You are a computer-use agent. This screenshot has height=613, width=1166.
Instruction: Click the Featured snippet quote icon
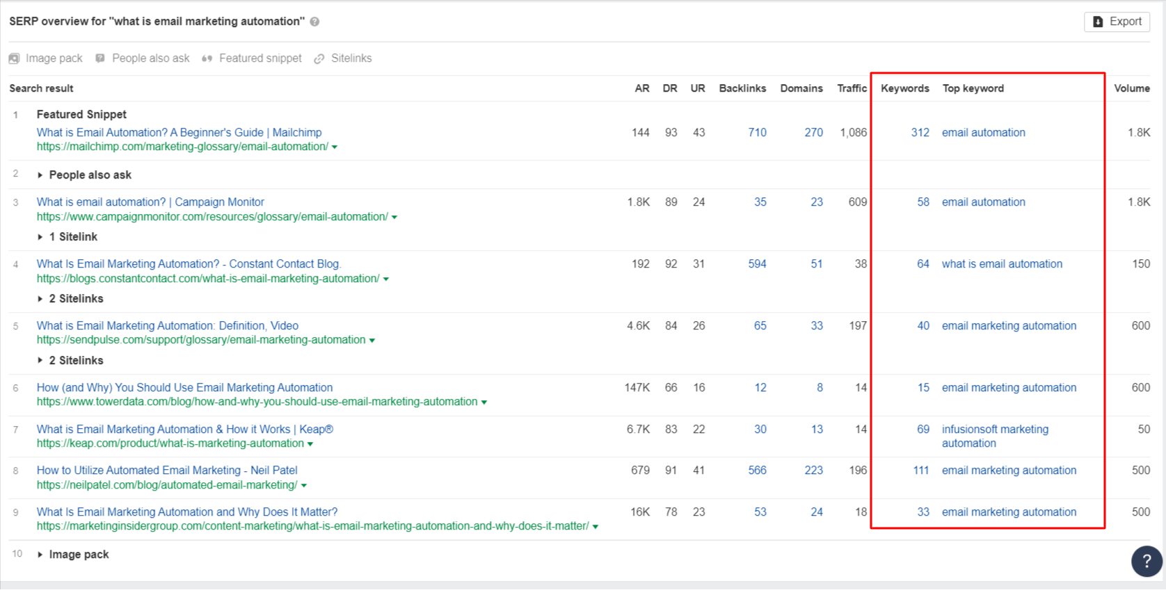tap(207, 58)
